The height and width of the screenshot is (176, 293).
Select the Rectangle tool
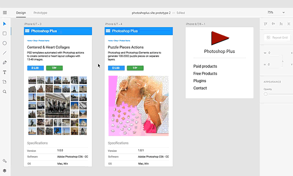pos(5,33)
